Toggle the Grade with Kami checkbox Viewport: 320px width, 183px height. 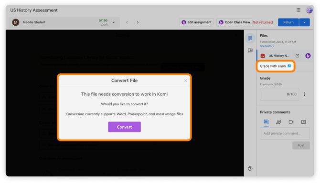pos(289,66)
